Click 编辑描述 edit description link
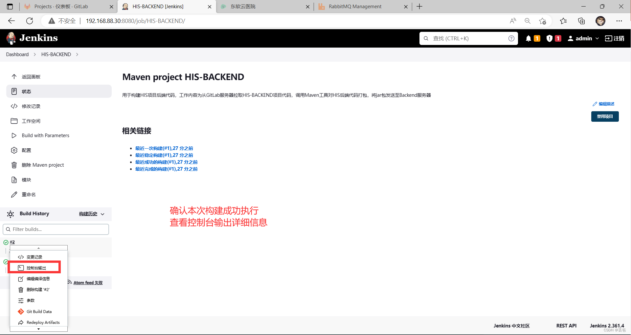 (x=603, y=104)
